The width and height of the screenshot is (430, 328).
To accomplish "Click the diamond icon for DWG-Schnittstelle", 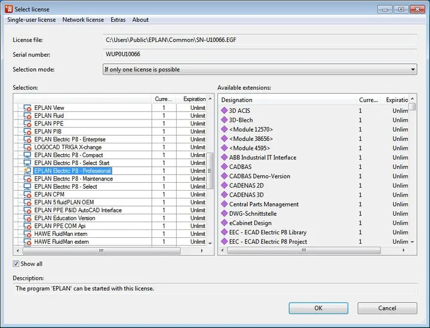I will (225, 213).
